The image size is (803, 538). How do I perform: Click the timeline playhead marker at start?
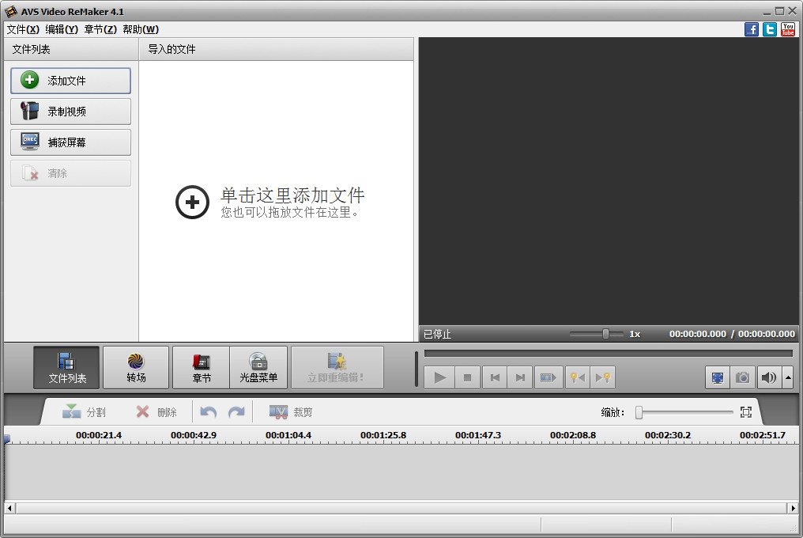click(6, 439)
